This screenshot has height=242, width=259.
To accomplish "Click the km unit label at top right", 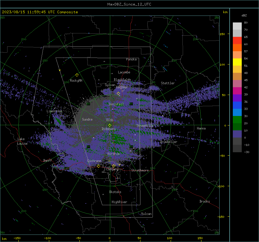I will [x=225, y=12].
